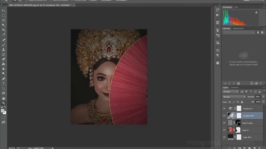Select the Path Selection tool
The image size is (266, 149).
(x=3, y=88)
